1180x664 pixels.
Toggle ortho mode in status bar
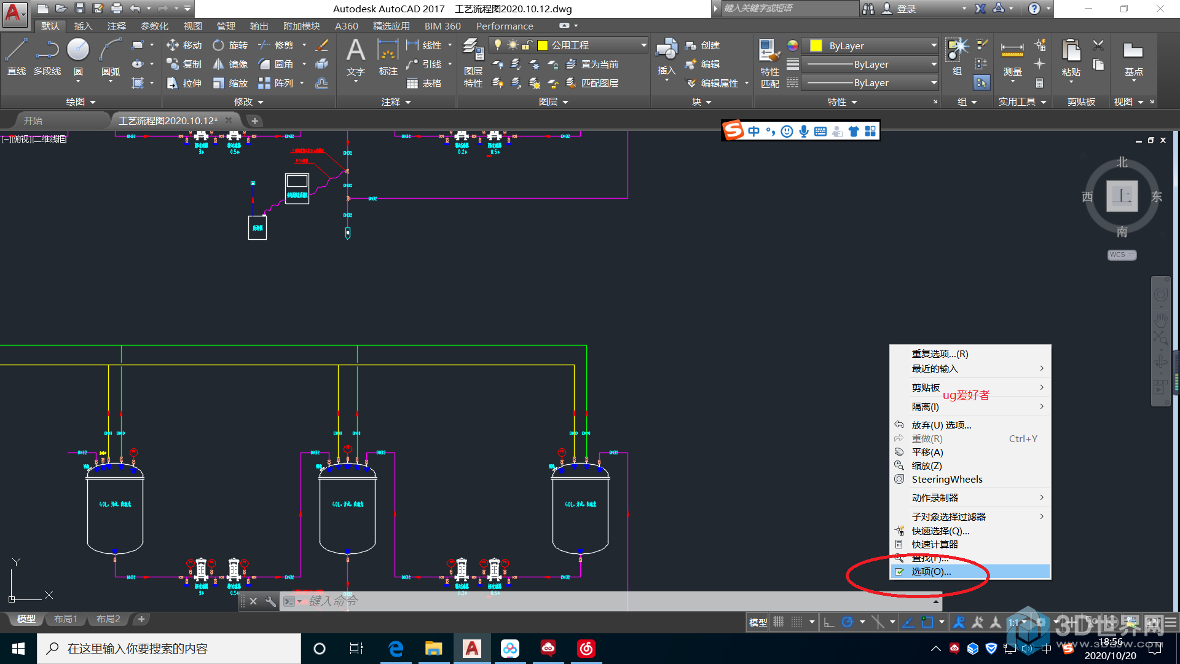(829, 622)
